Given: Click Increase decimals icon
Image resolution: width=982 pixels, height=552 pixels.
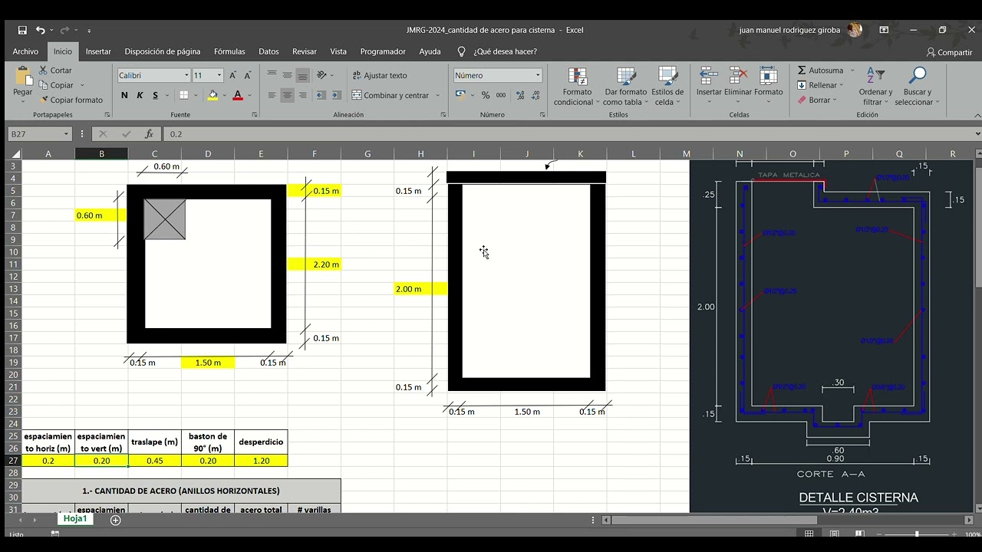Looking at the screenshot, I should pyautogui.click(x=520, y=95).
